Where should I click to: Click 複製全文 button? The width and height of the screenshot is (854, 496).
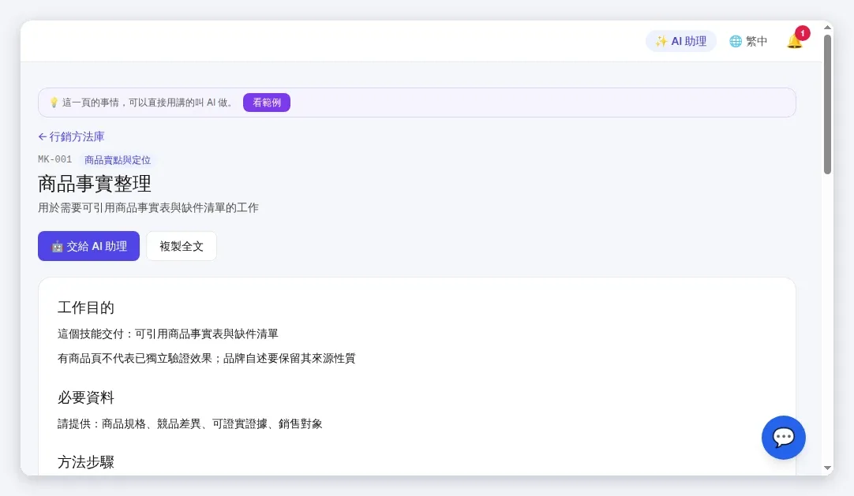pos(182,246)
